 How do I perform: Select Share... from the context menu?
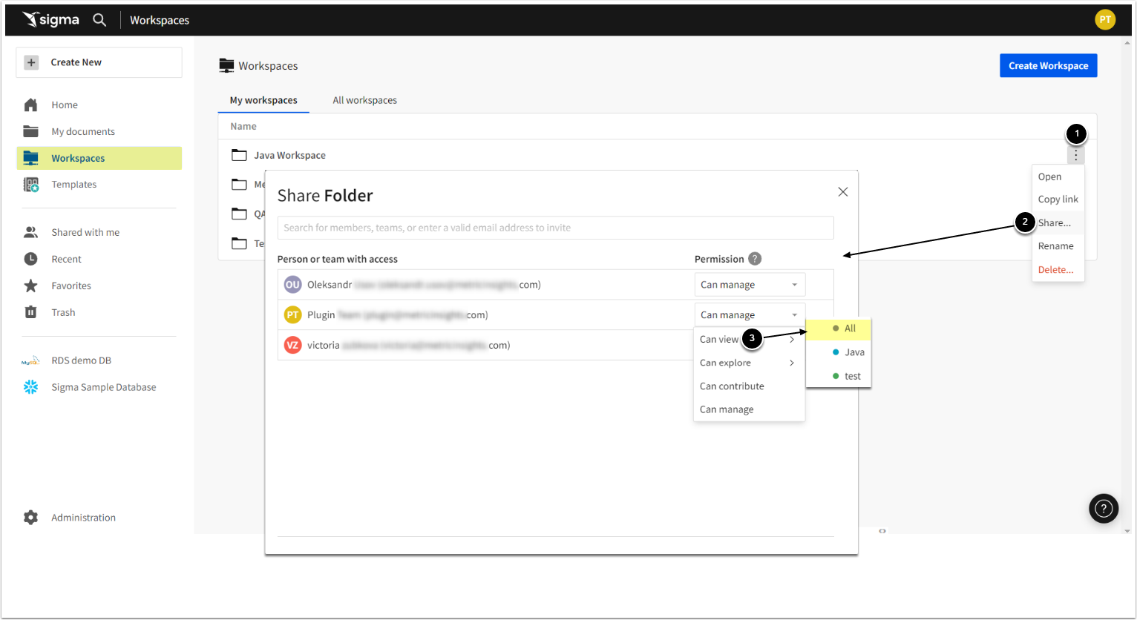pyautogui.click(x=1058, y=222)
